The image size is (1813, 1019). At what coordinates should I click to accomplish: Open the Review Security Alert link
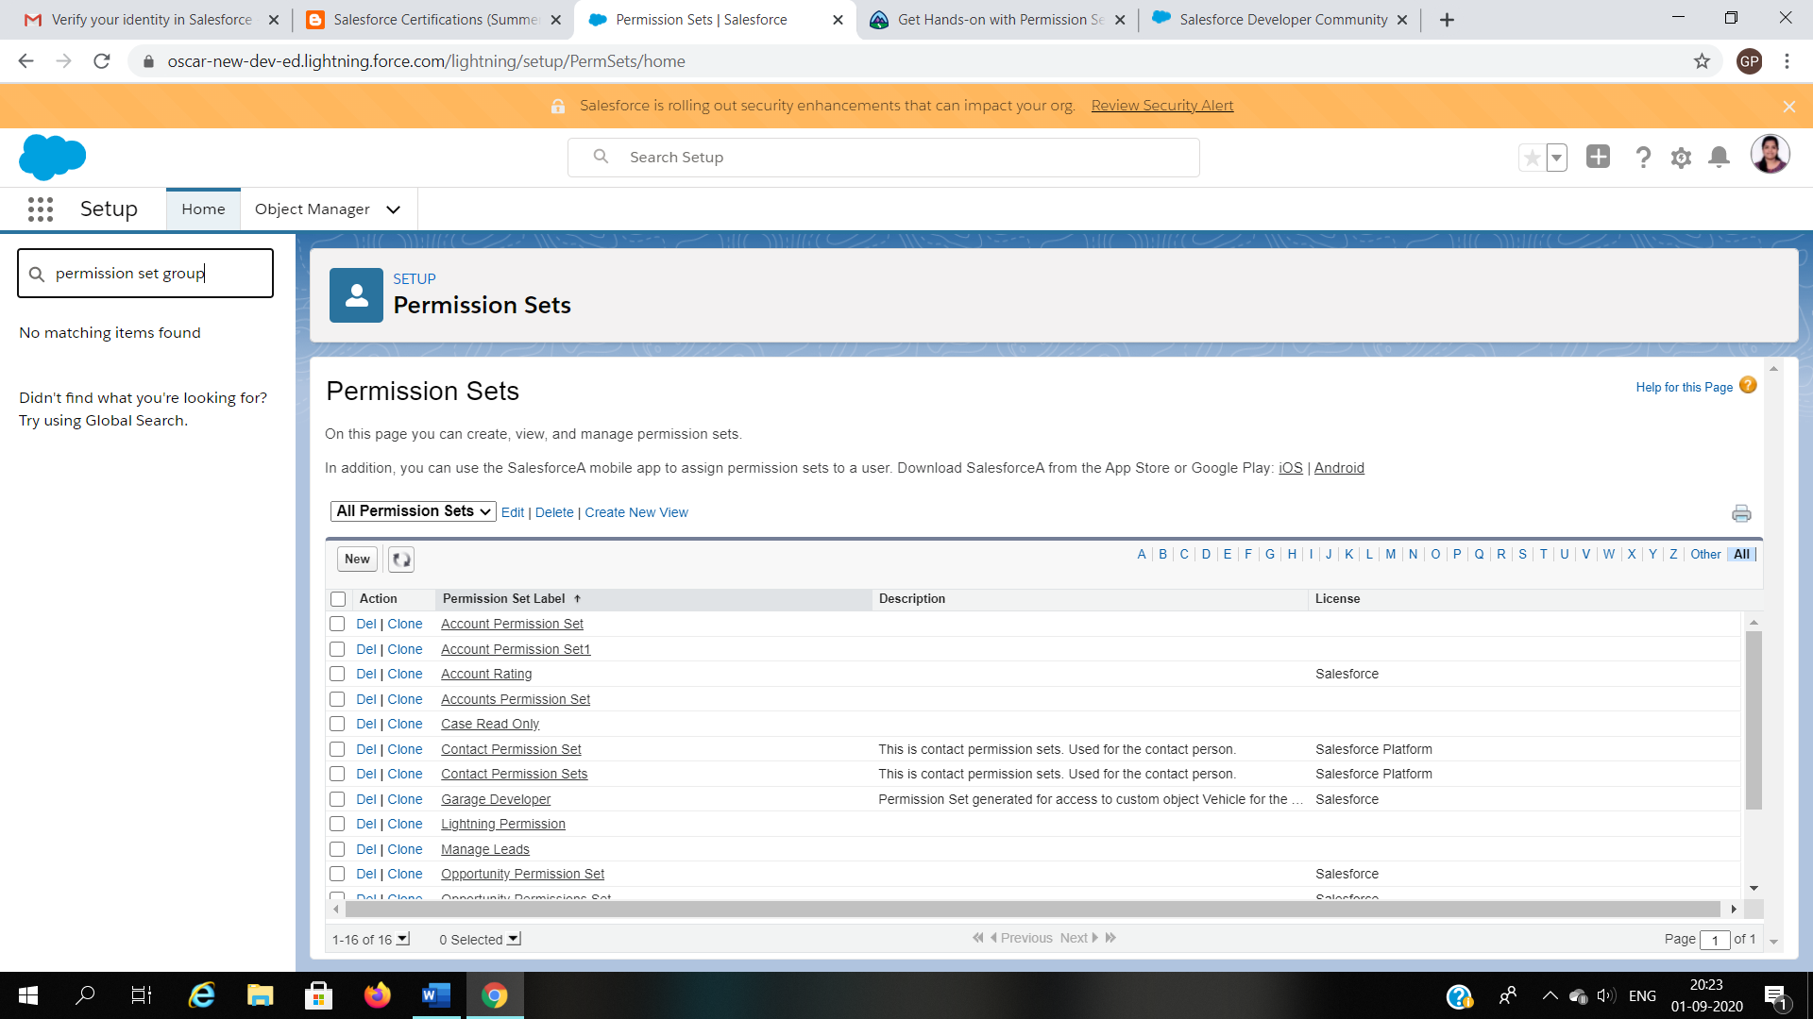coord(1161,106)
